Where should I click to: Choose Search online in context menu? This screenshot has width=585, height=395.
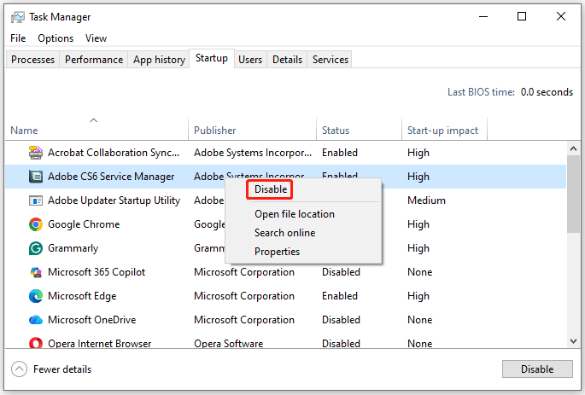(x=284, y=233)
